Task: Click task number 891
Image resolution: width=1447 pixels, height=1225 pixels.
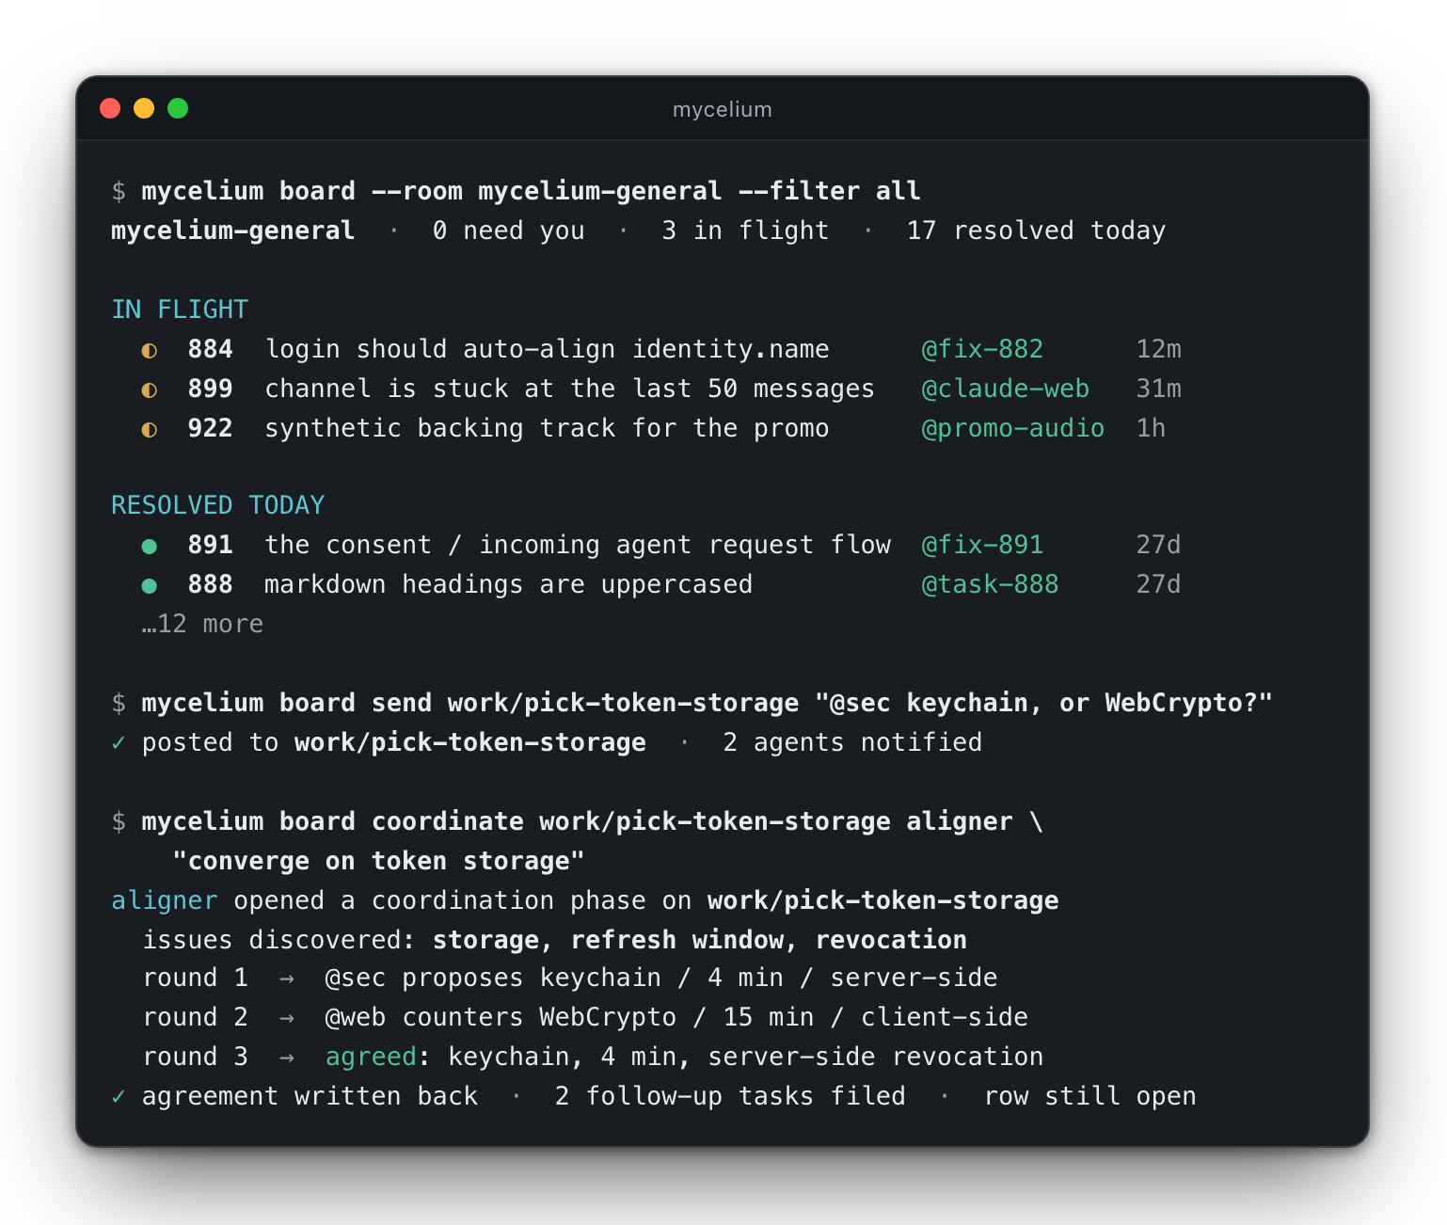Action: tap(210, 545)
